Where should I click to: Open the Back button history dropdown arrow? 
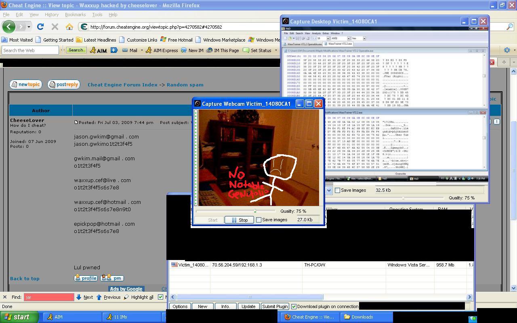pos(29,27)
